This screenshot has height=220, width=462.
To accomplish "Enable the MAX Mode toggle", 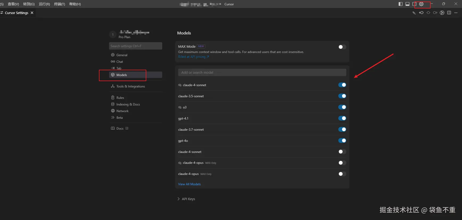I will click(342, 47).
